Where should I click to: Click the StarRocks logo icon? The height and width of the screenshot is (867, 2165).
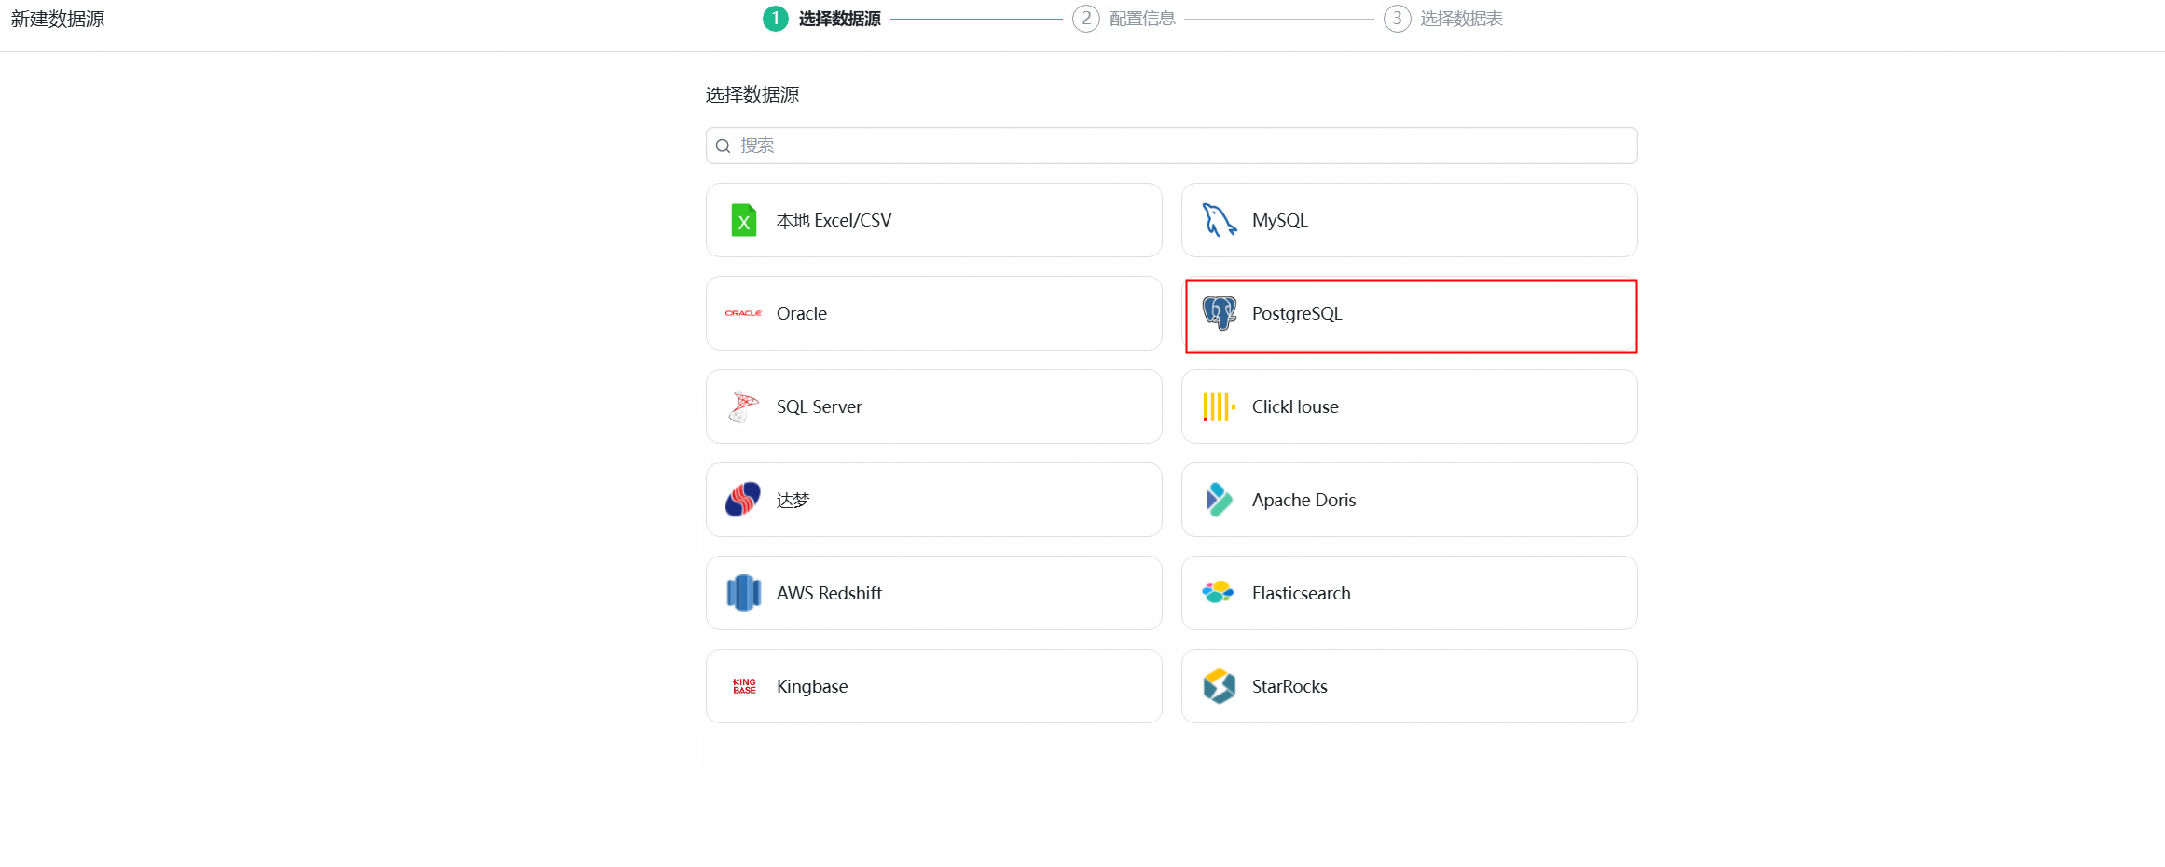(1219, 686)
